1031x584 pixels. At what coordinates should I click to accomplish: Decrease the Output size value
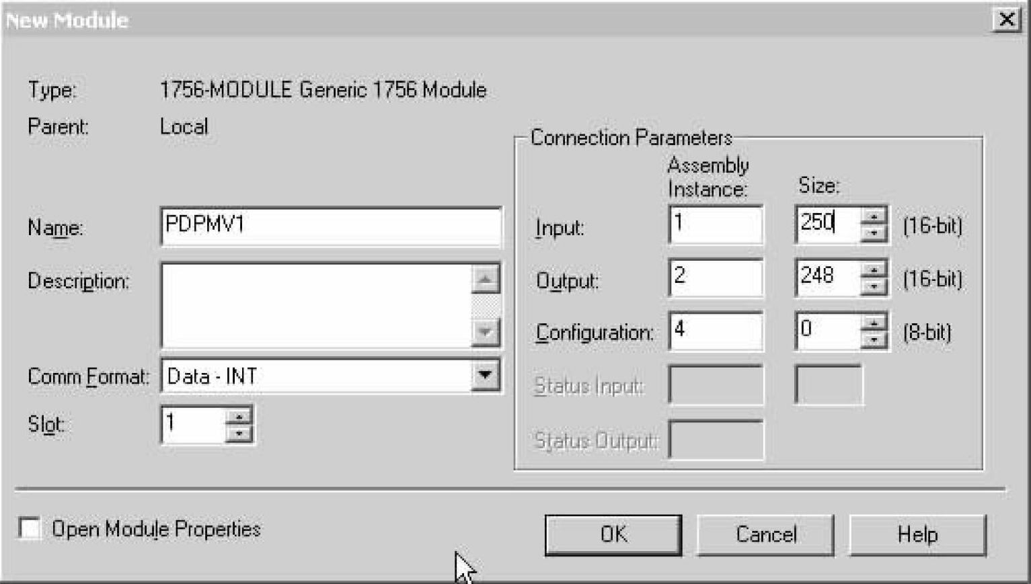coord(874,286)
